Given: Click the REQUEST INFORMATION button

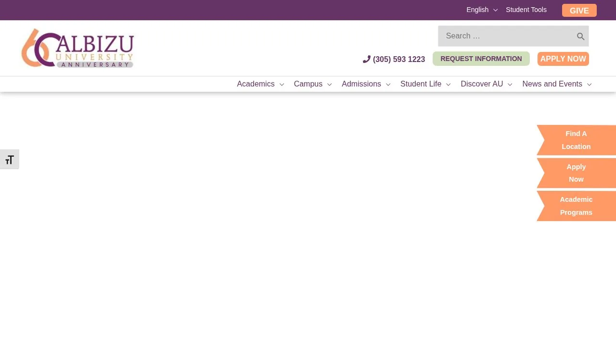Looking at the screenshot, I should (x=481, y=59).
